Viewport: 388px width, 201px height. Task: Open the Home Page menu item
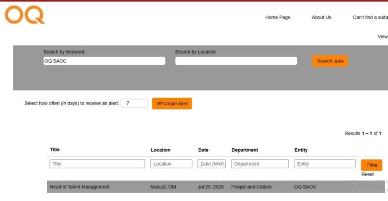(278, 17)
